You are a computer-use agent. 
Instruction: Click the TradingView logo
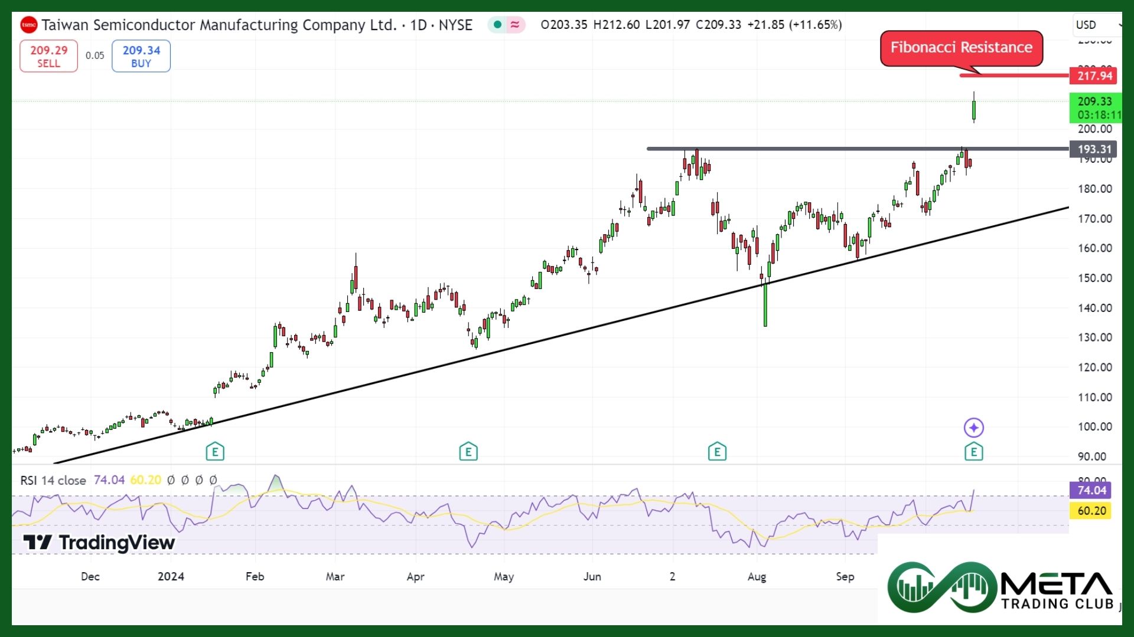click(99, 543)
